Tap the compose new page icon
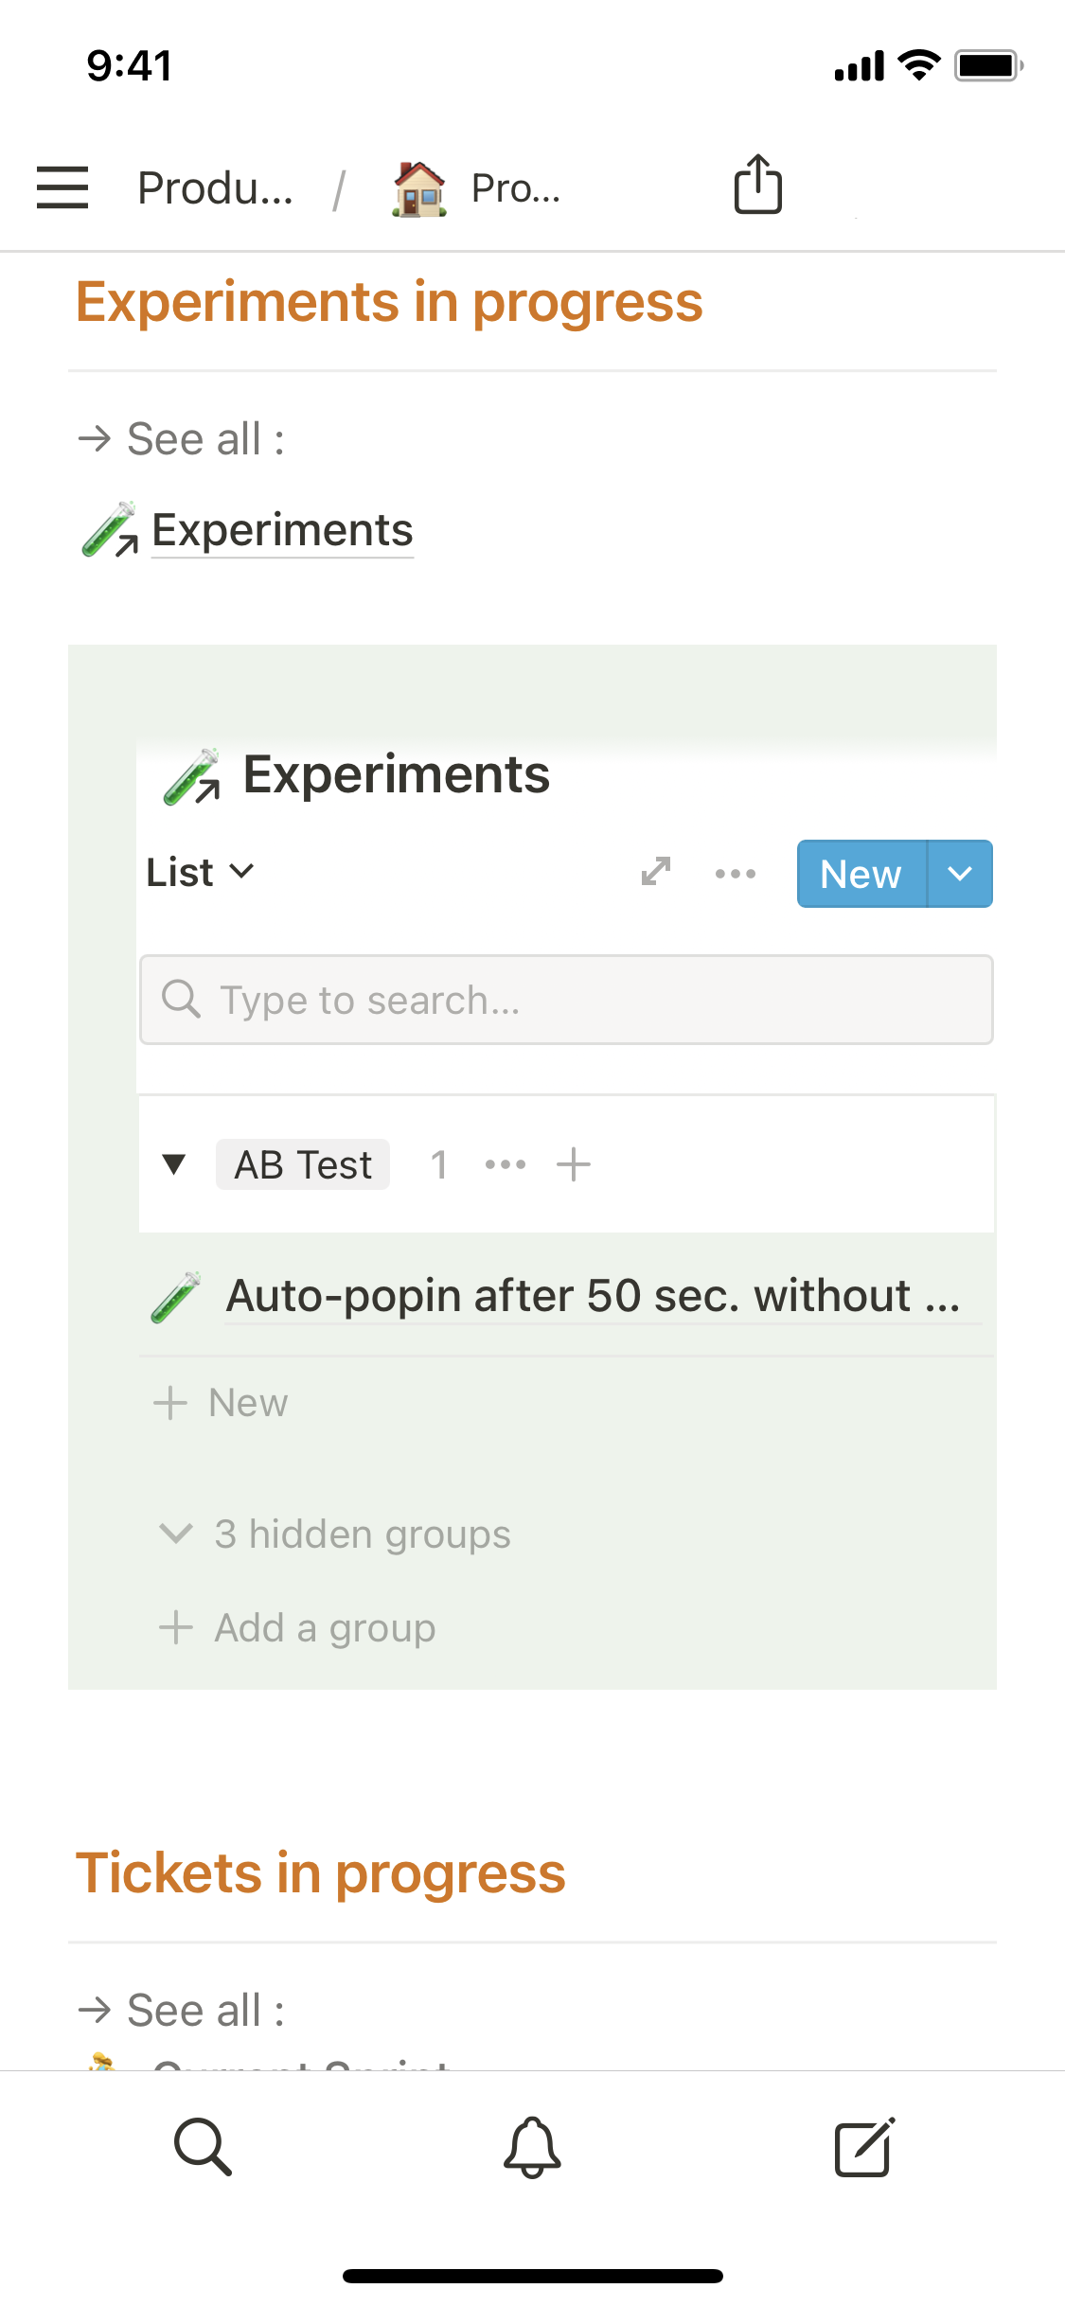The height and width of the screenshot is (2306, 1065). [863, 2146]
